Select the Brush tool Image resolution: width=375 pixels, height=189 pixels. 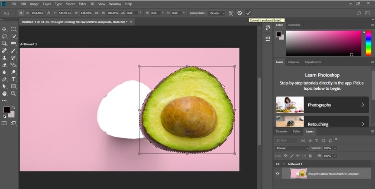[x=13, y=50]
